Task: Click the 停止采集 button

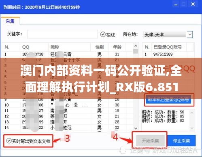Action: point(181,140)
